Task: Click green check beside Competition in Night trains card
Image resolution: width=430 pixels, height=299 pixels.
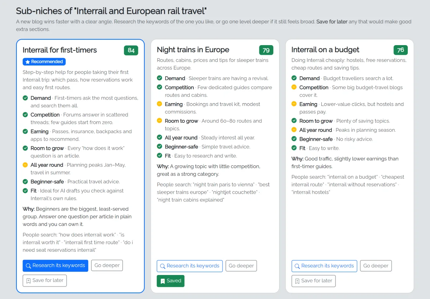Action: (159, 87)
